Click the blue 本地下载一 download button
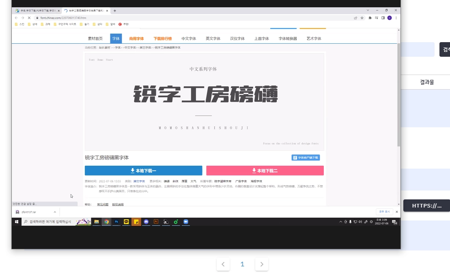Viewport: 450px width, 276px height. click(144, 171)
